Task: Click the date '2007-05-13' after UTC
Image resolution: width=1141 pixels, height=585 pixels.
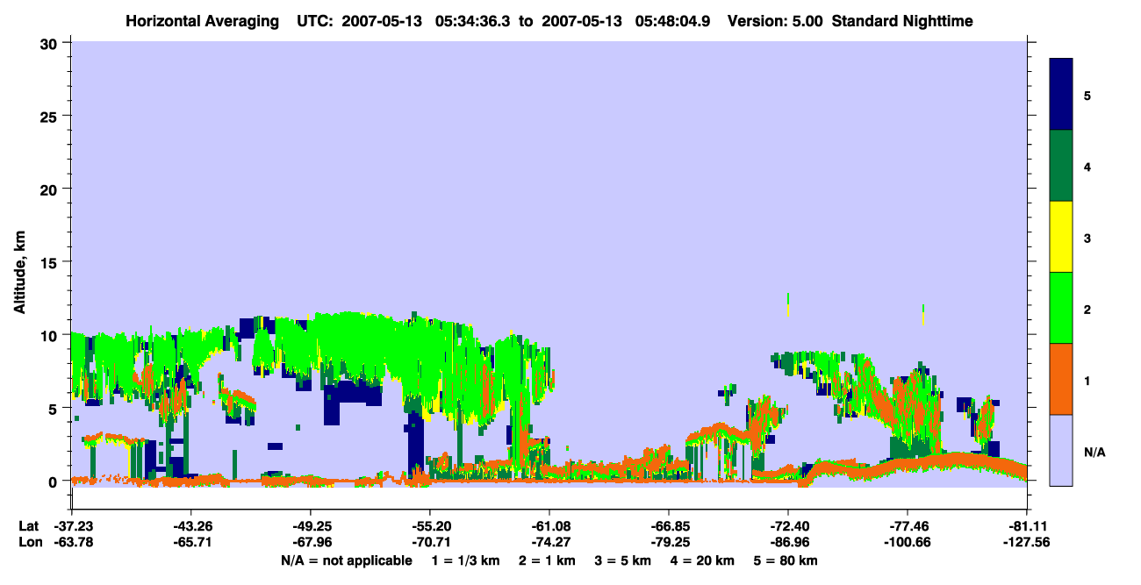Action: pyautogui.click(x=383, y=21)
